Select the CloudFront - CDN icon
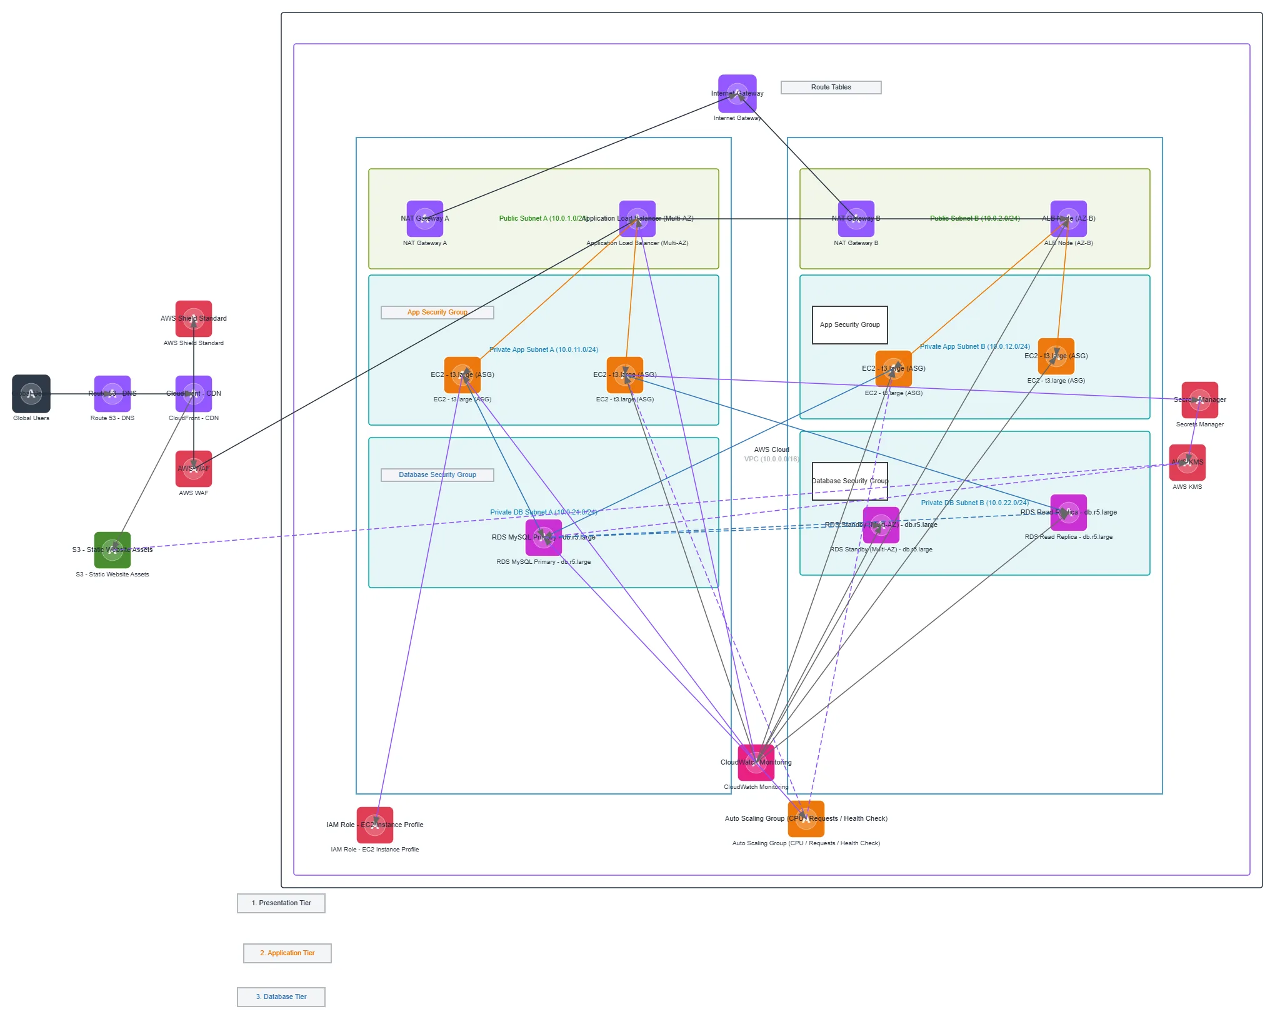Screen dimensions: 1275x1019 [x=194, y=394]
